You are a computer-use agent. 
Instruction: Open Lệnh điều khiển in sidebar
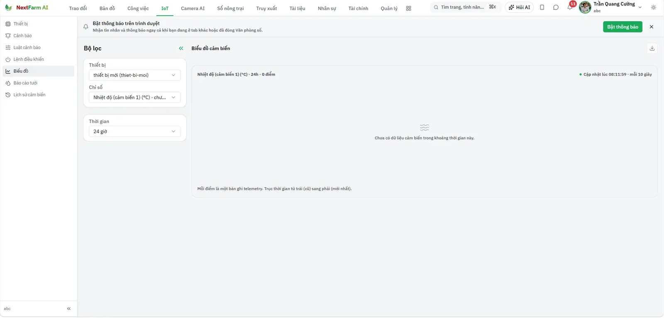(39, 59)
